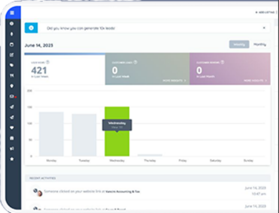Select the Customer Reviews card
Screen dimensions: 279x213
tap(230, 69)
